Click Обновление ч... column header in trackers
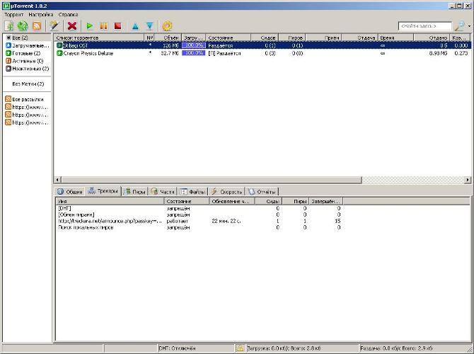The width and height of the screenshot is (474, 354). coord(232,201)
